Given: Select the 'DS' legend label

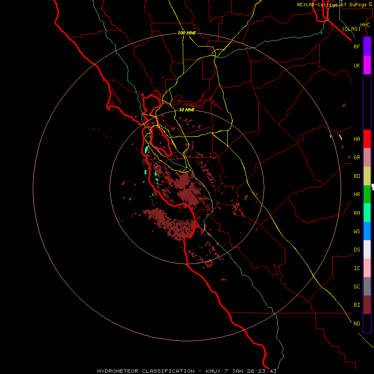Looking at the screenshot, I should click(357, 250).
